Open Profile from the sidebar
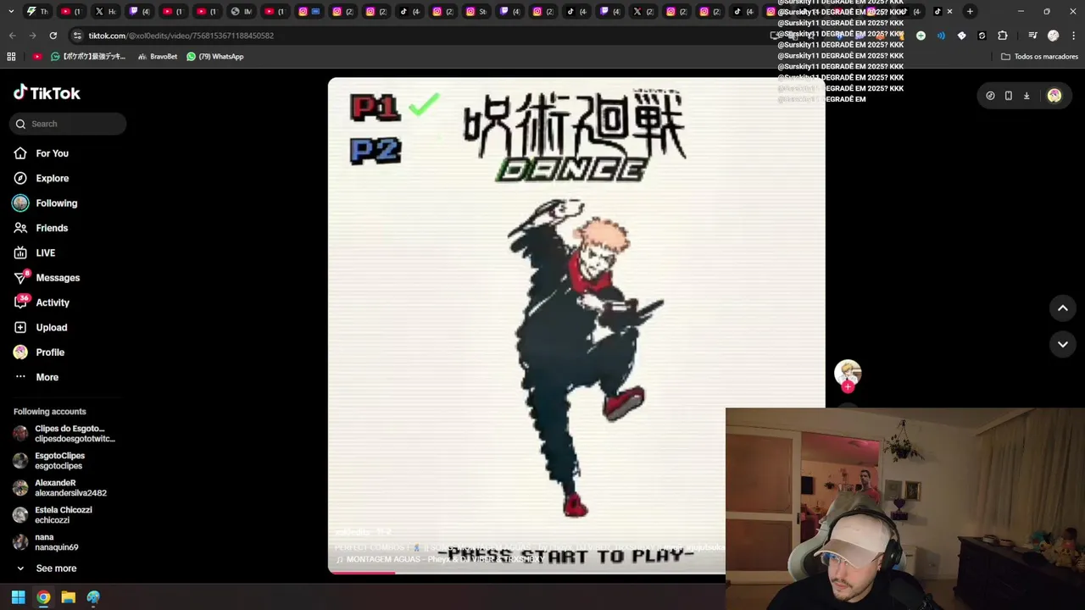This screenshot has height=610, width=1085. (38, 352)
